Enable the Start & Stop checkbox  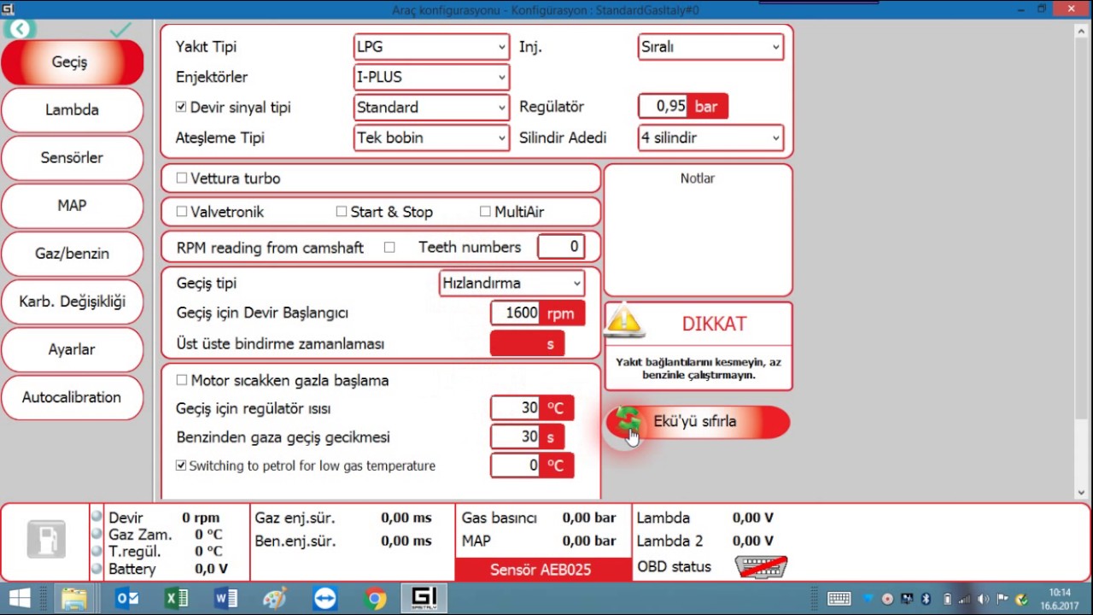(x=342, y=212)
